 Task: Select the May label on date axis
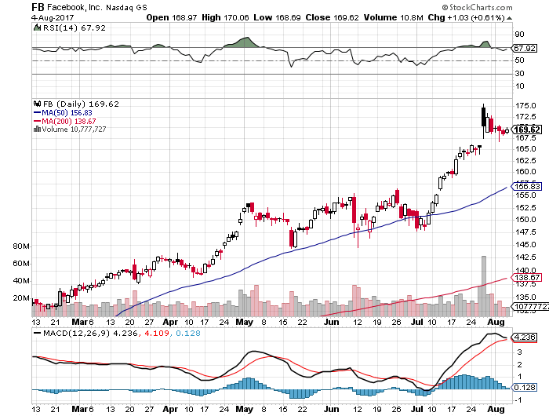point(245,322)
